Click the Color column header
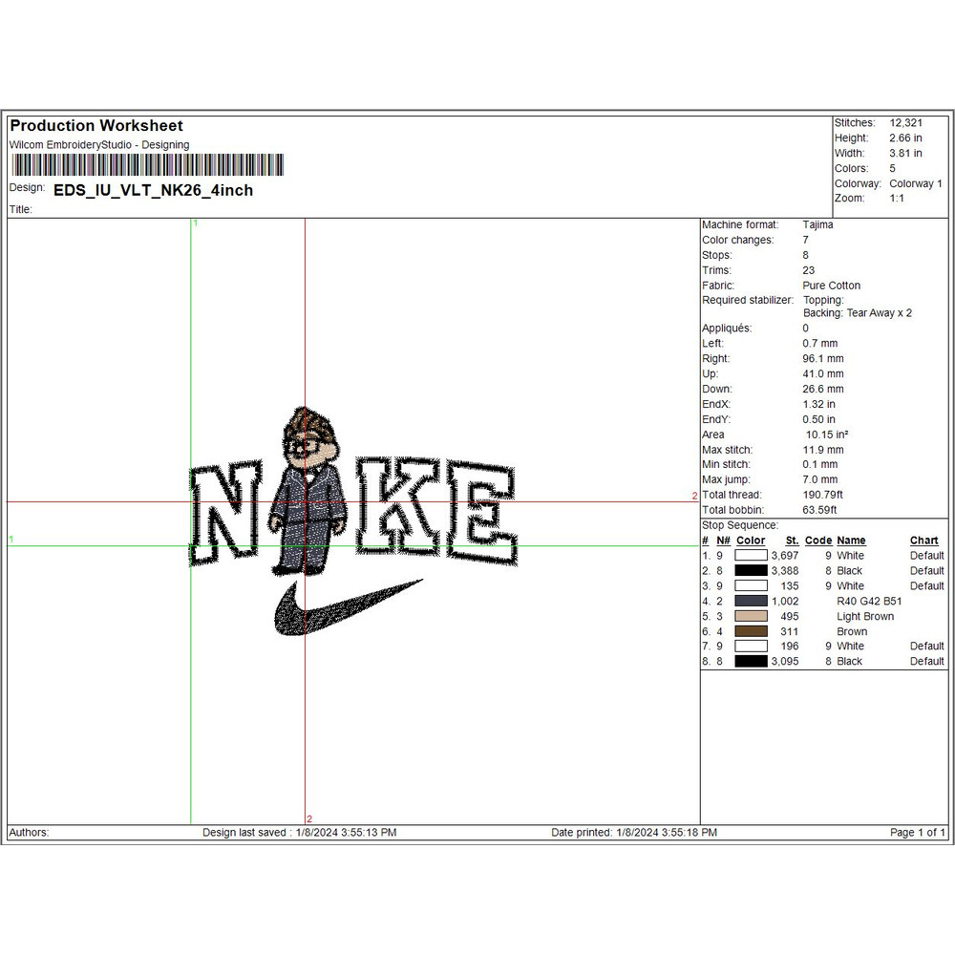The image size is (955, 955). [751, 541]
